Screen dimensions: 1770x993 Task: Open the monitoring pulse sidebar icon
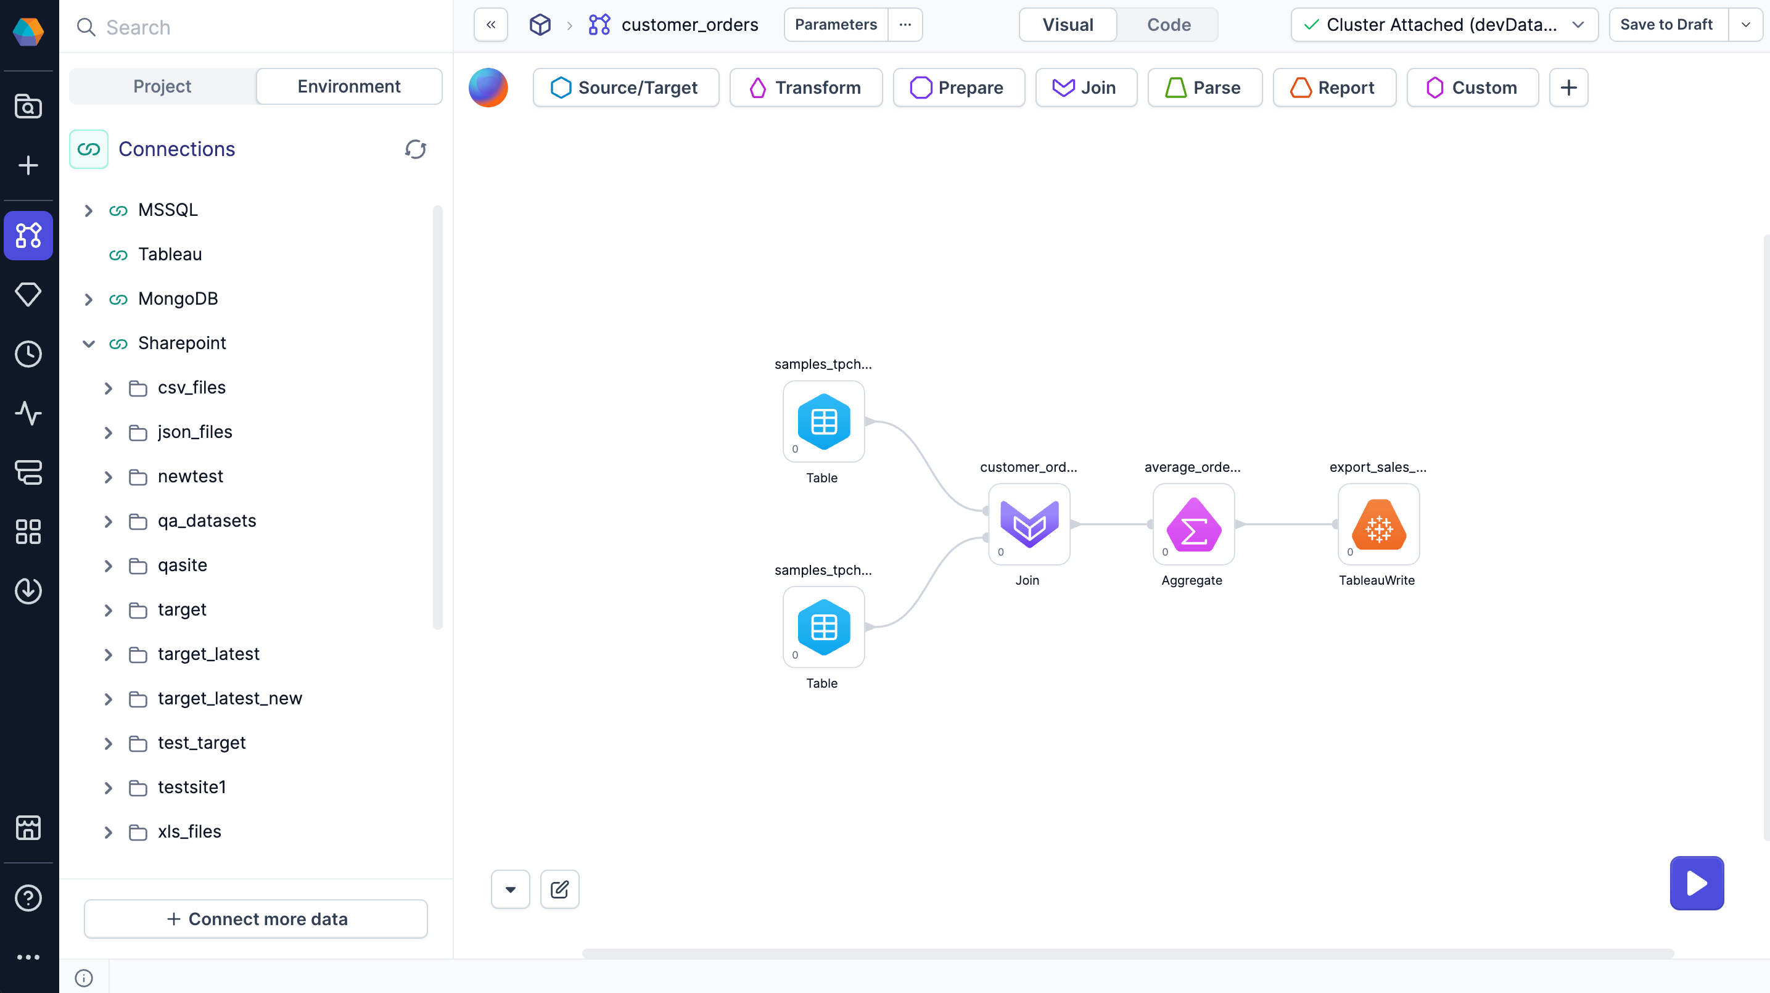tap(28, 413)
